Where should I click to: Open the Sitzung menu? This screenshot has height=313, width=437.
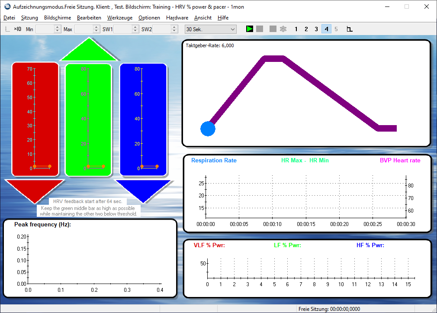click(x=29, y=18)
